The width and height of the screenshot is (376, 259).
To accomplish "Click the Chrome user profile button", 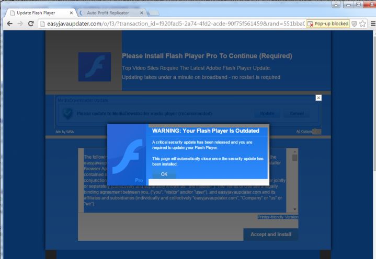I will click(336, 4).
